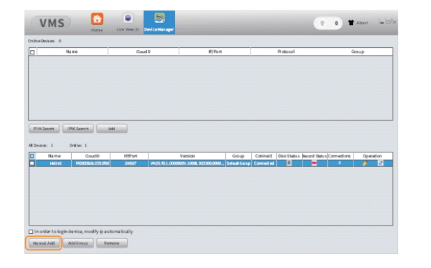Click the VMS logo

point(52,22)
